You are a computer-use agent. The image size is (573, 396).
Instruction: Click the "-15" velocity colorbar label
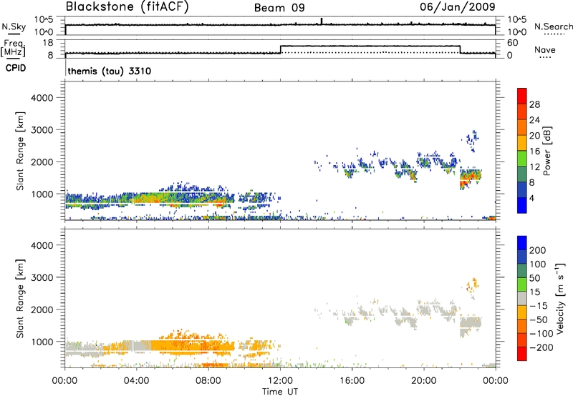(538, 306)
